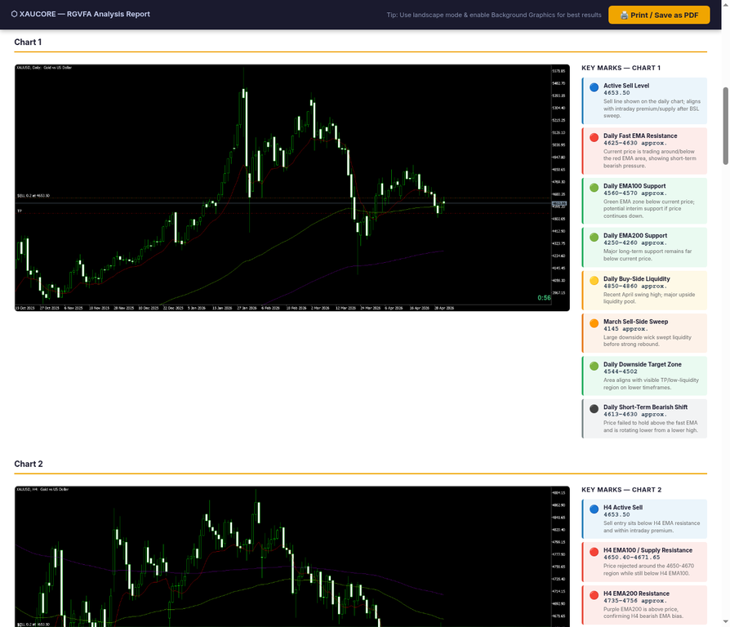Screen dimensions: 730x627
Task: Click the 4560–4570 approx. value
Action: 635,193
